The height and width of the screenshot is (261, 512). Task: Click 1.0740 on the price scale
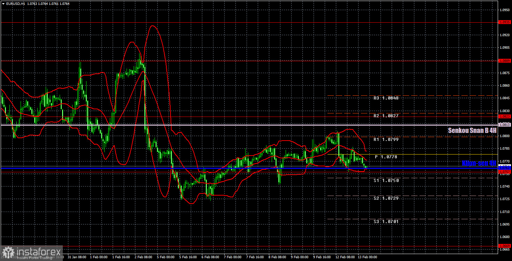click(x=505, y=187)
